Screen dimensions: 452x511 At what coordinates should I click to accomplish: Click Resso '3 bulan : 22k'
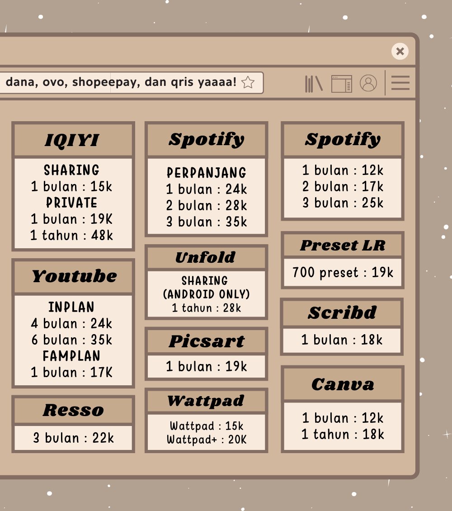(74, 438)
